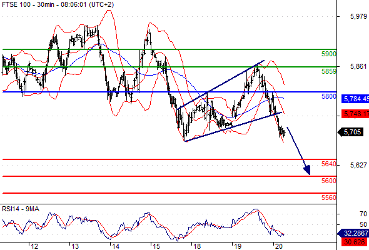Viewport: 369px width, 250px height.
Task: Click the 5,861 price axis value
Action: pyautogui.click(x=358, y=66)
